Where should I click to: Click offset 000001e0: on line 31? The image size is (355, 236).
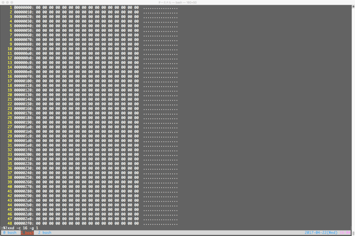tap(24, 145)
